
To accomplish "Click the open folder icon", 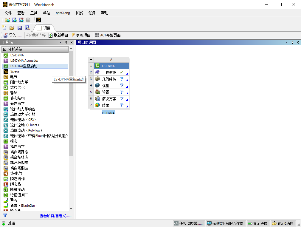I will 12,28.
